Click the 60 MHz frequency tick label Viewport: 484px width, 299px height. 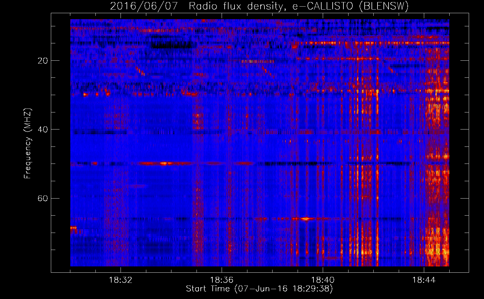tap(42, 198)
